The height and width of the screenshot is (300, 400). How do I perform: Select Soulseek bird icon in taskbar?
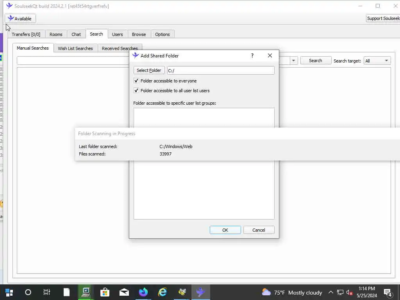(201, 292)
